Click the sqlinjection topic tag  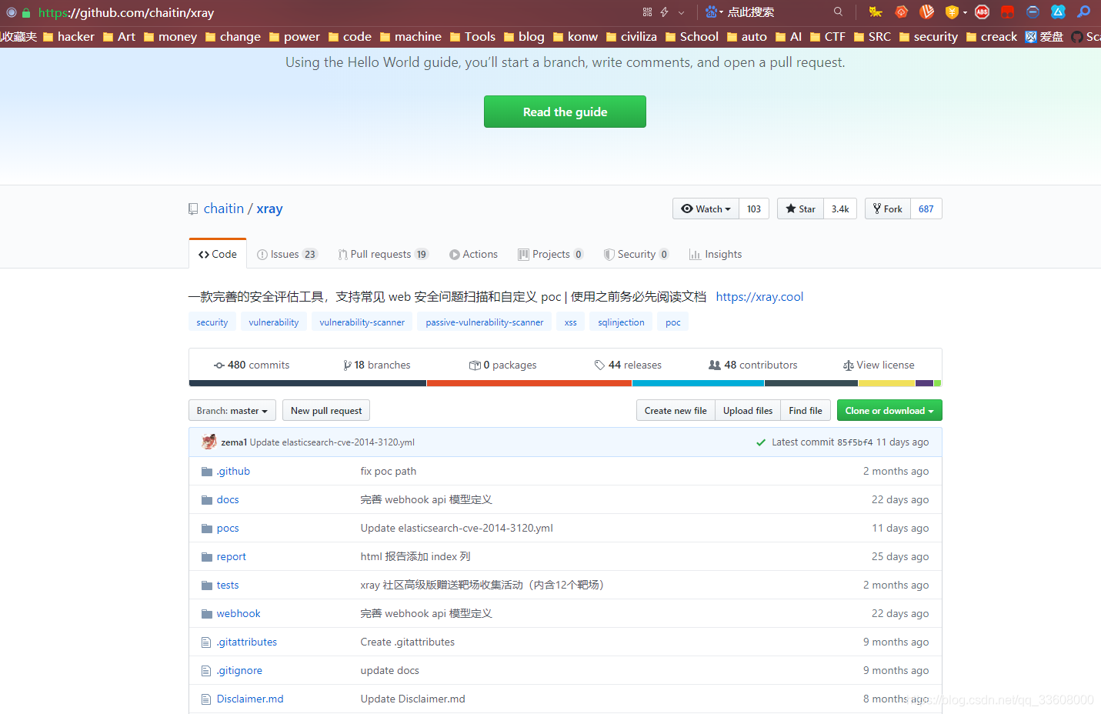click(621, 322)
